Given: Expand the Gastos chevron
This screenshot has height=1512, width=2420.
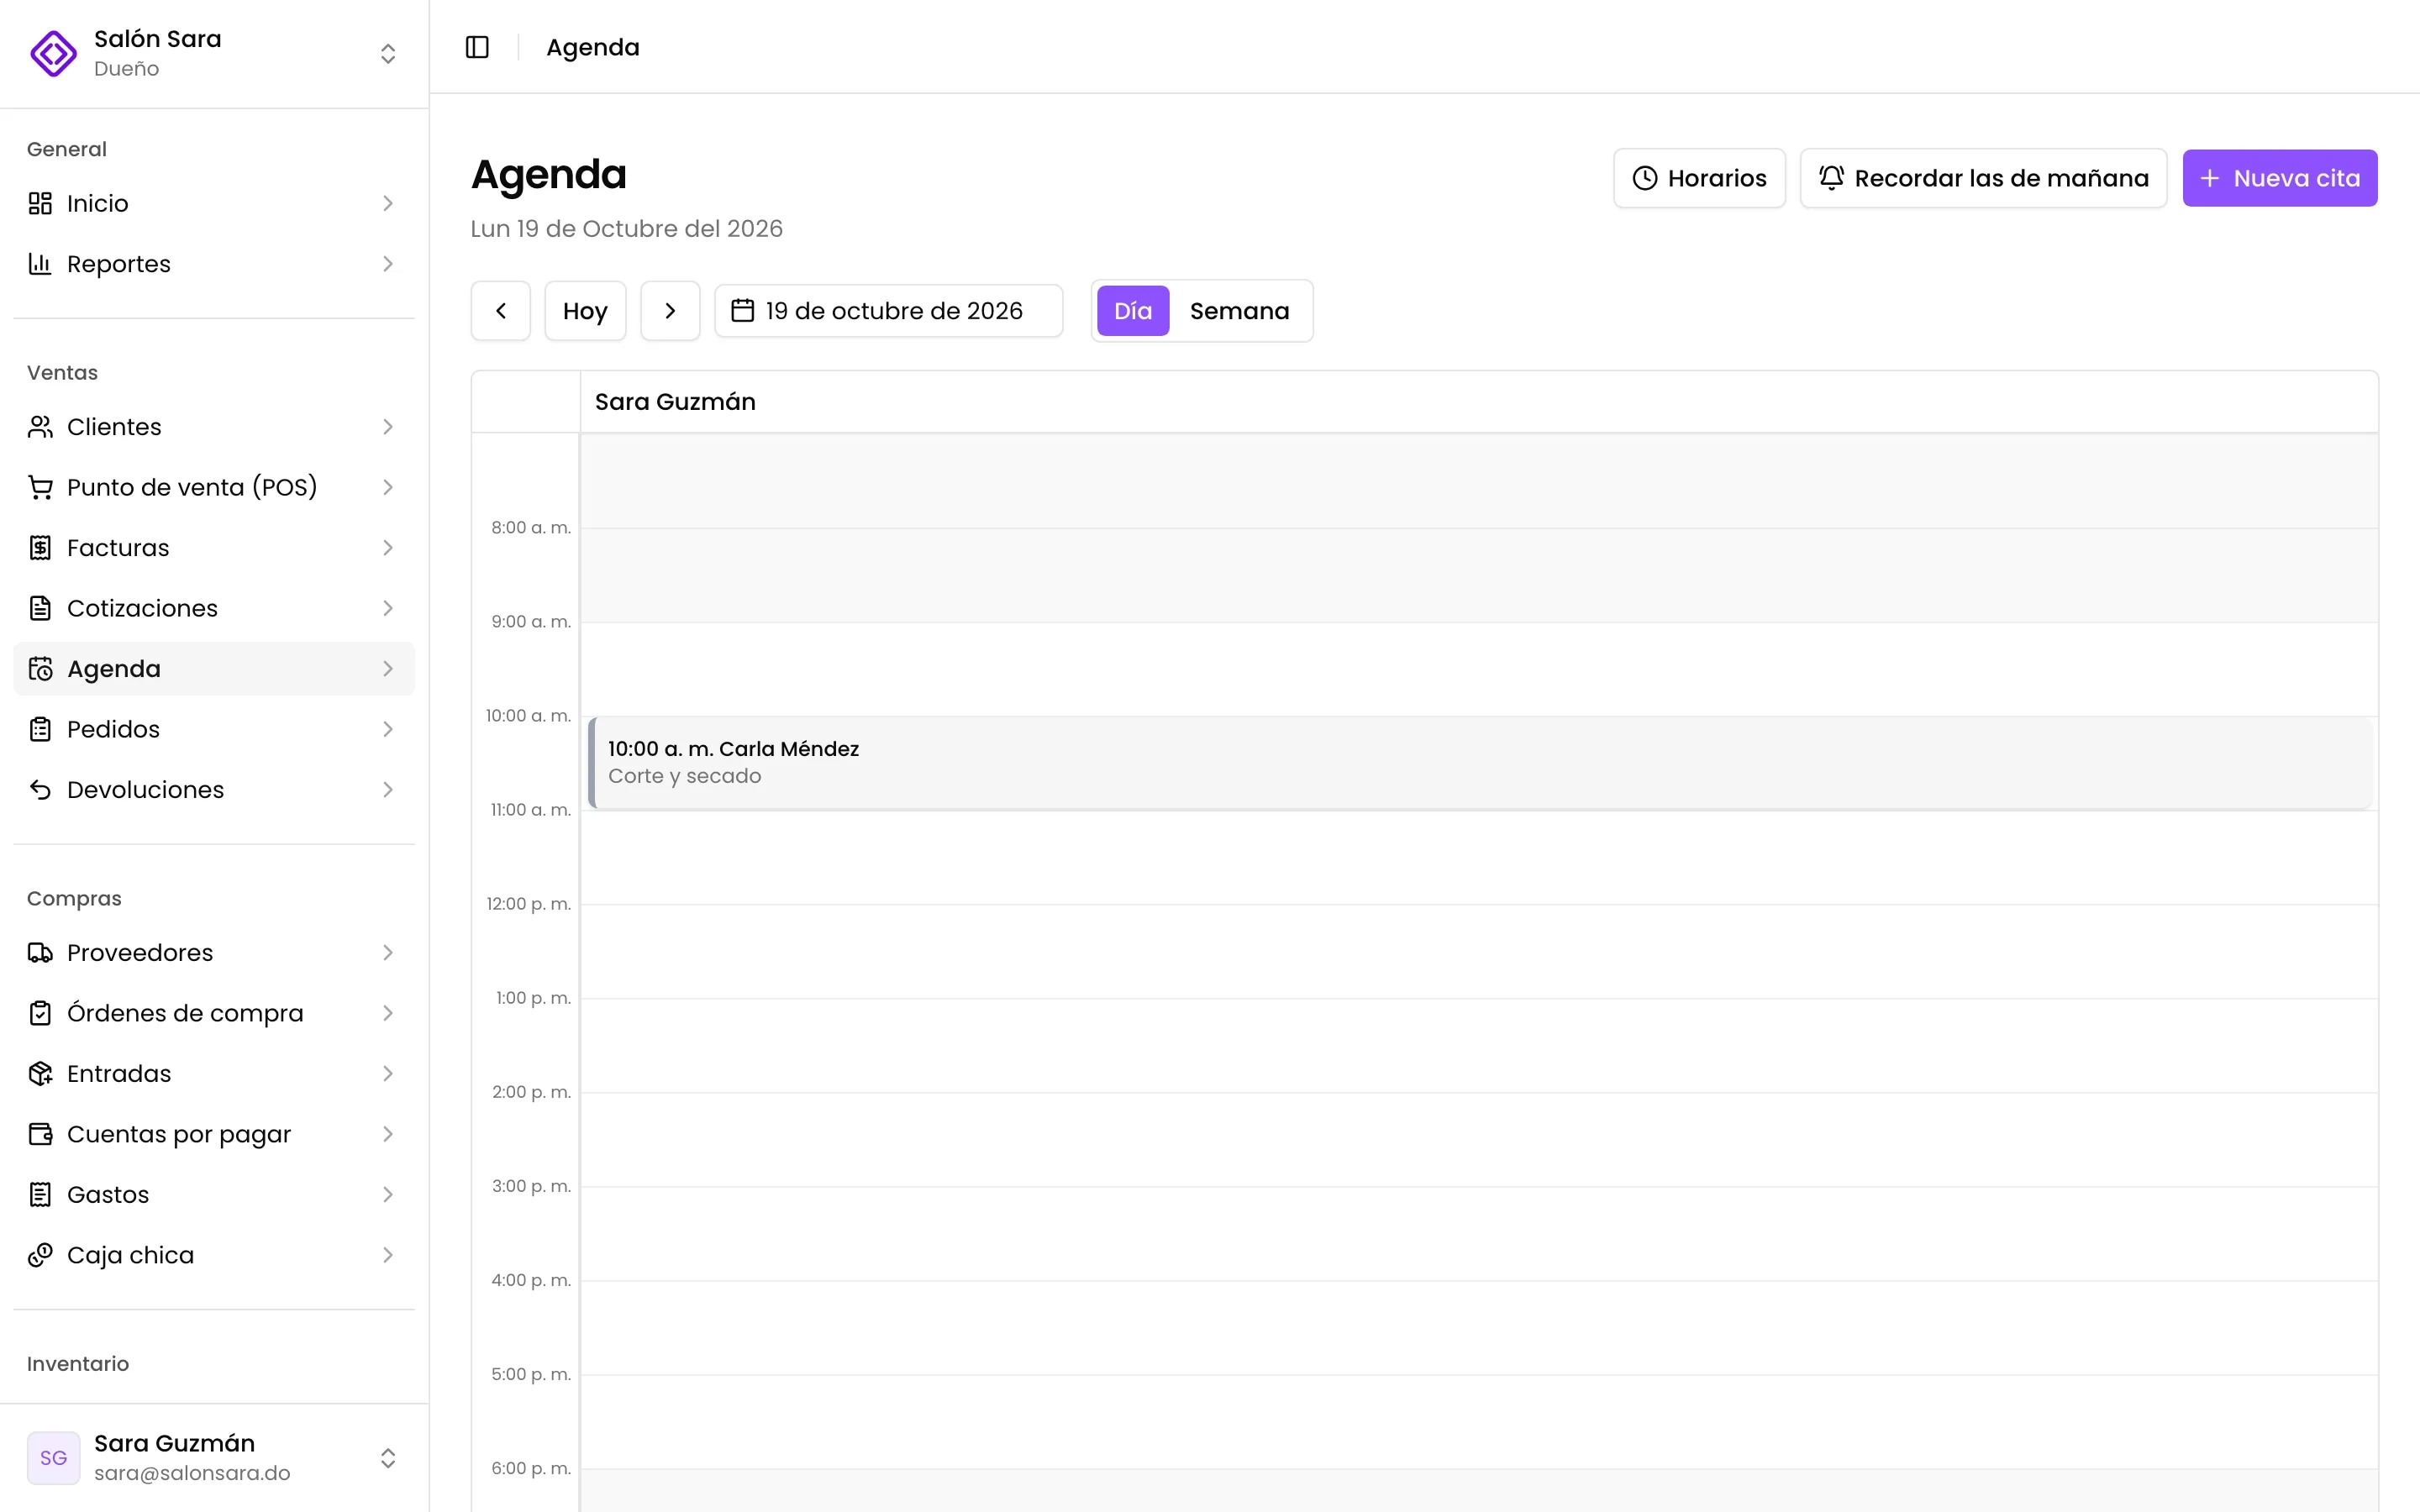Looking at the screenshot, I should coord(388,1195).
